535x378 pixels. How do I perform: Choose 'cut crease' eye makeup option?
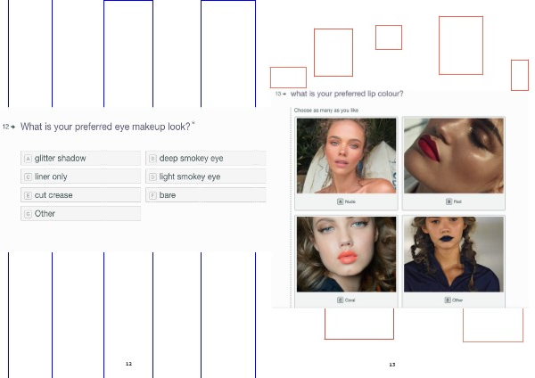(x=80, y=195)
